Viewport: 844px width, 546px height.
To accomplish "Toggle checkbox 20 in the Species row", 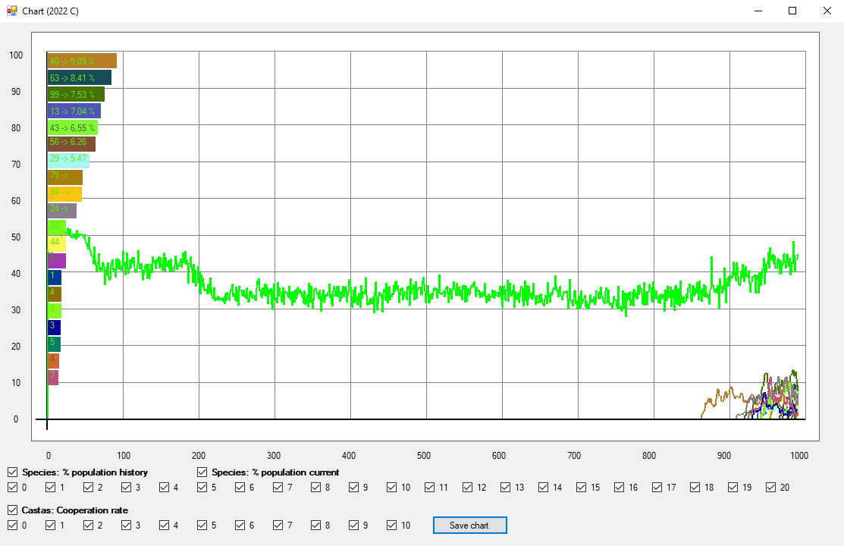I will 771,488.
